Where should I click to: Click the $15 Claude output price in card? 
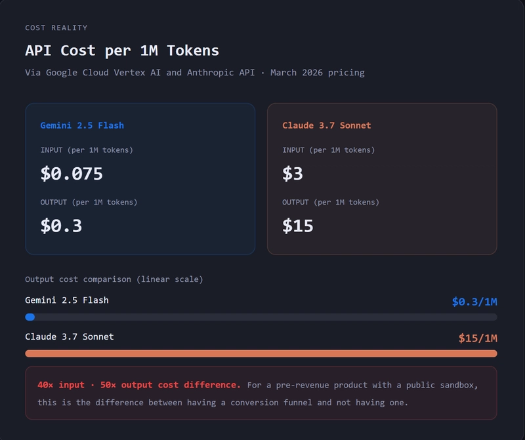[x=298, y=226]
